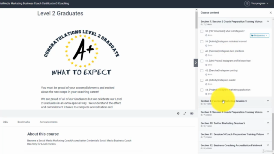This screenshot has height=154, width=274.
Task: Open lecture 39 Instagram mistakes to avoid
Action: [x=226, y=41]
